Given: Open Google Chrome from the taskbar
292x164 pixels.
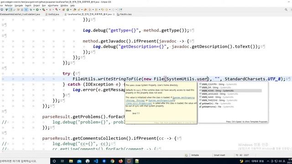Looking at the screenshot, I should pos(112,161).
